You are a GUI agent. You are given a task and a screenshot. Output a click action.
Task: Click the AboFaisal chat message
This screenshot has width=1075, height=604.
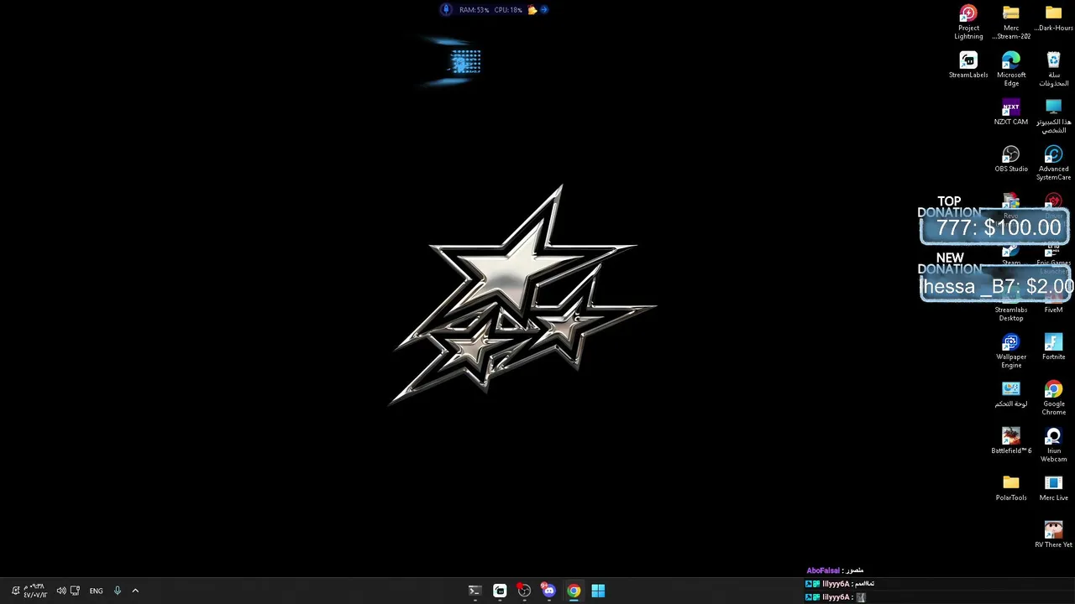(835, 570)
